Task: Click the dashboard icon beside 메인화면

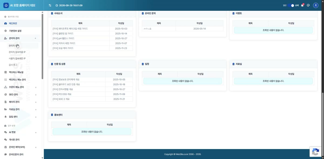Action: point(6,23)
